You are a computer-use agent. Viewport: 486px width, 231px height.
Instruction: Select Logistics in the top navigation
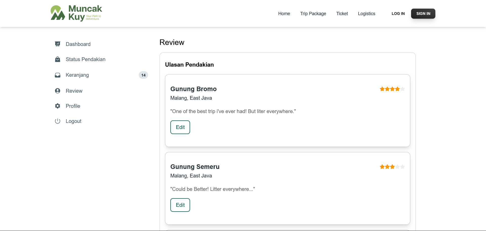click(x=367, y=14)
